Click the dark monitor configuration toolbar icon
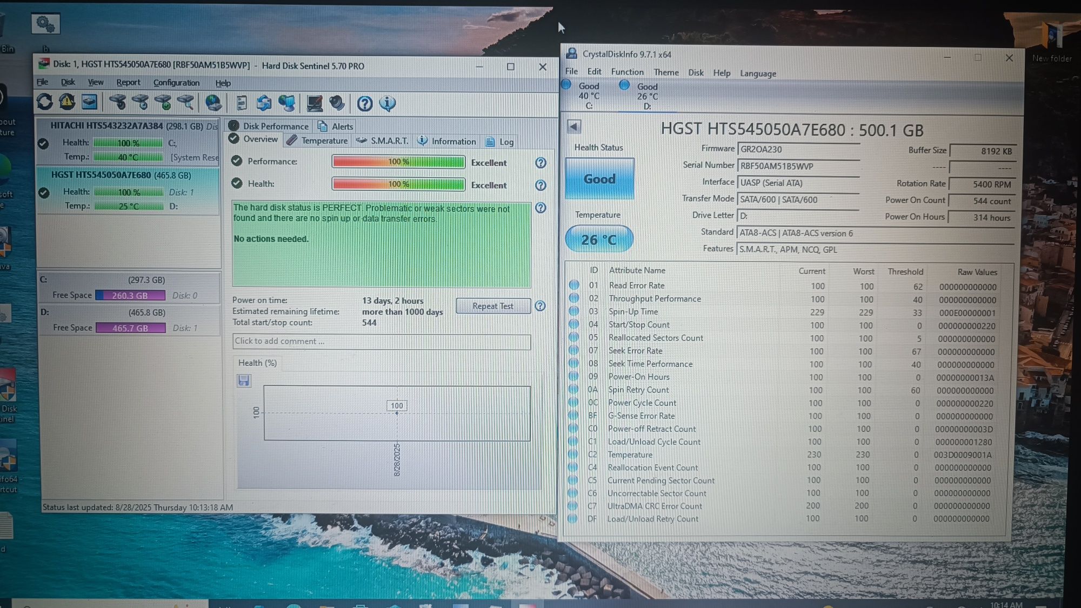 315,103
